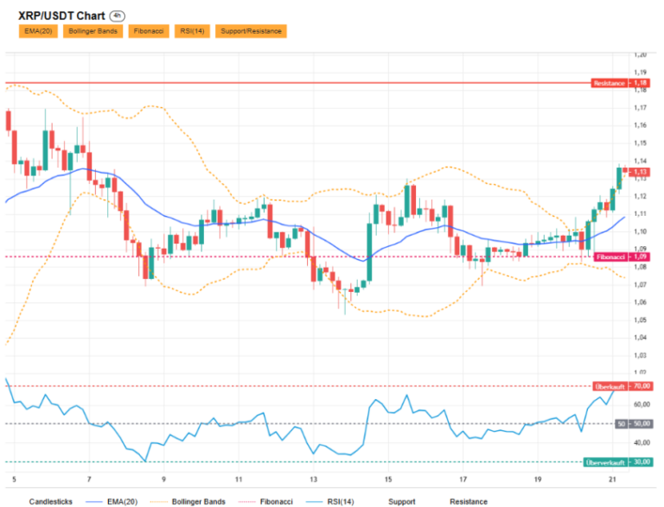Viewport: 664px width, 507px height.
Task: Toggle the Bollinger Bands indicator button
Action: (93, 31)
